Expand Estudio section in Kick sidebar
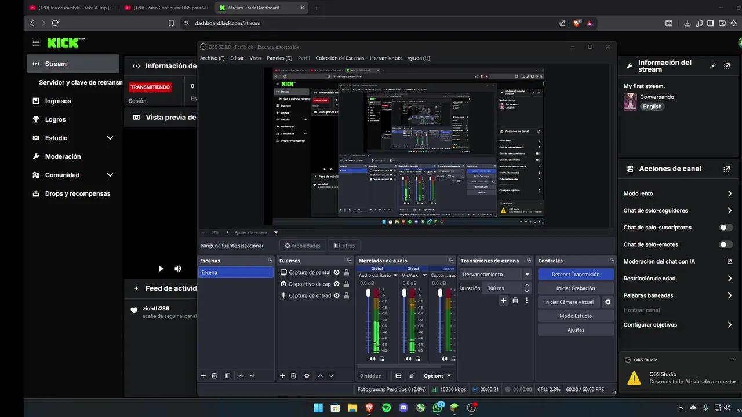742x417 pixels. [x=110, y=138]
